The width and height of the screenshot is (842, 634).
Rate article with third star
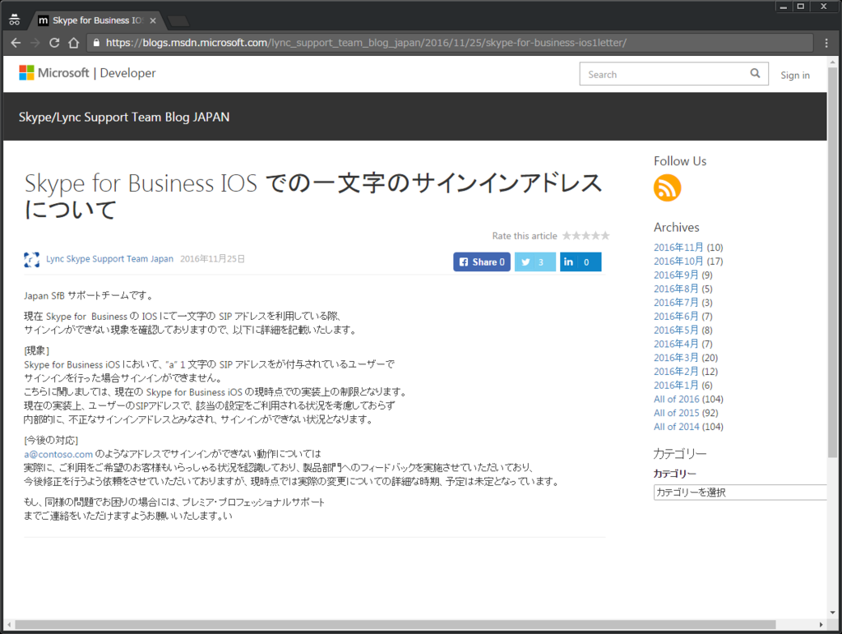tap(585, 236)
